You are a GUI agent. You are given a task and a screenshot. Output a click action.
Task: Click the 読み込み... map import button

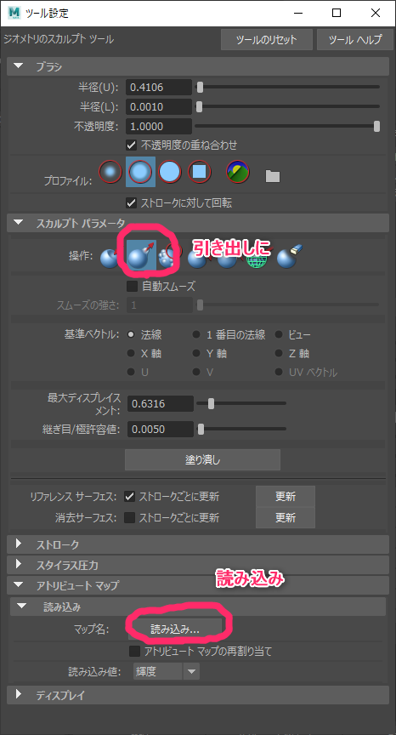point(174,629)
